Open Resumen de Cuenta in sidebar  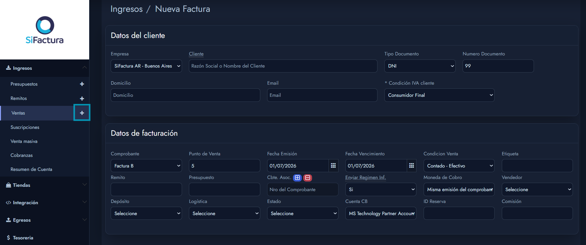(x=31, y=169)
